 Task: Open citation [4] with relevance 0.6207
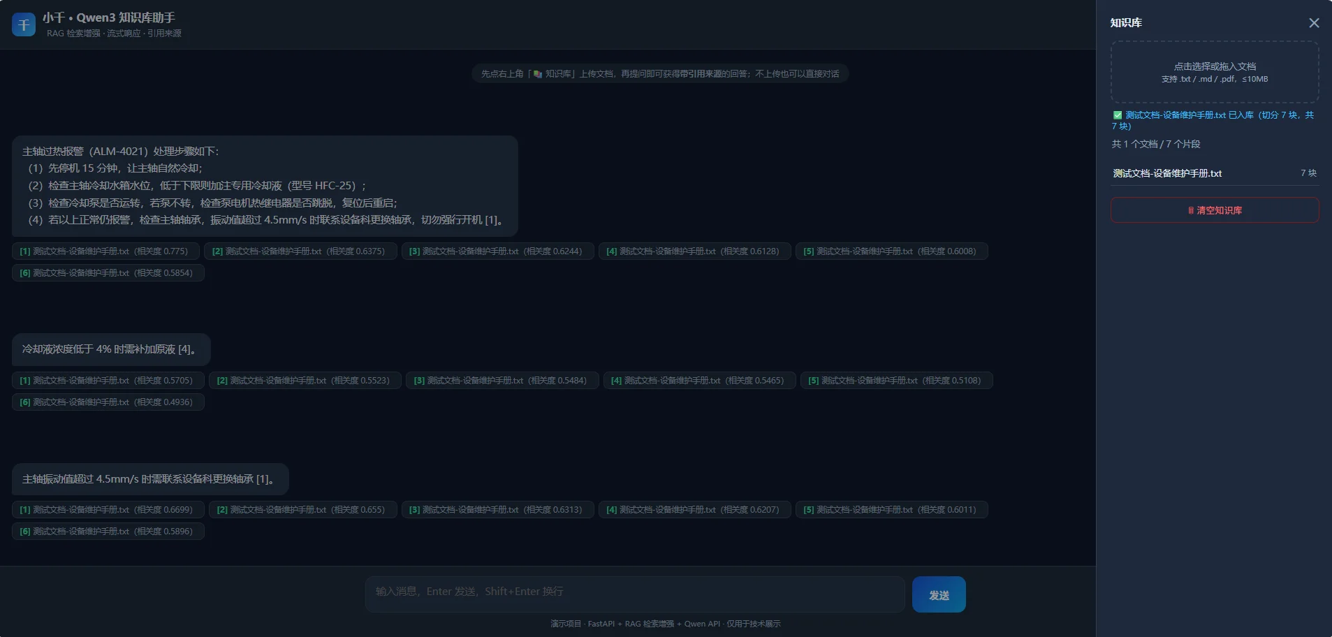coord(694,510)
